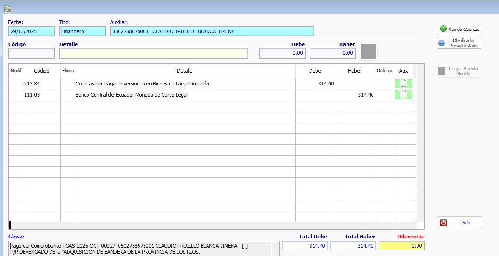Click the Glosa text area
The image size is (499, 256).
[x=140, y=249]
